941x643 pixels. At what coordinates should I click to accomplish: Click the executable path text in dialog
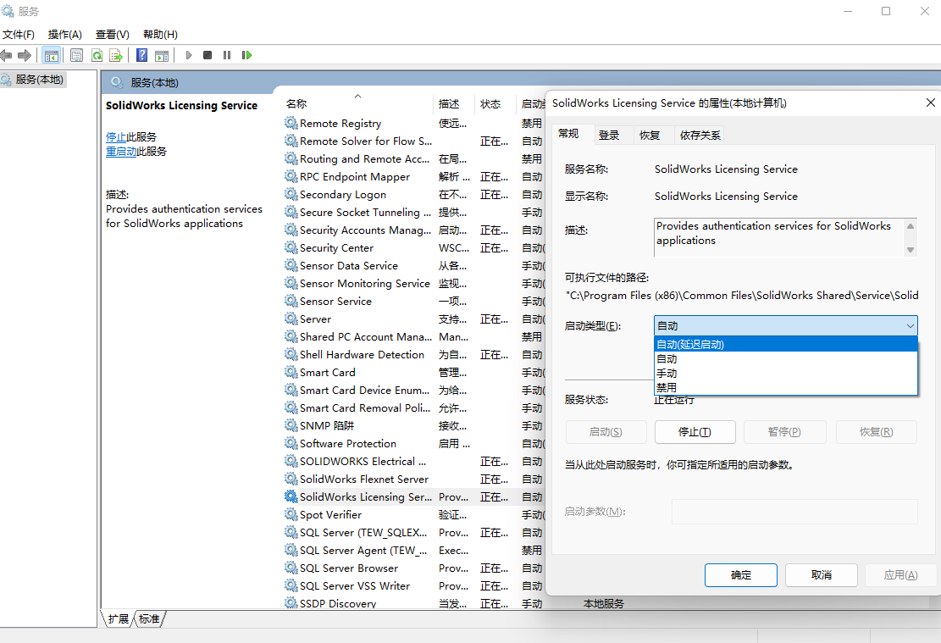[x=742, y=296]
